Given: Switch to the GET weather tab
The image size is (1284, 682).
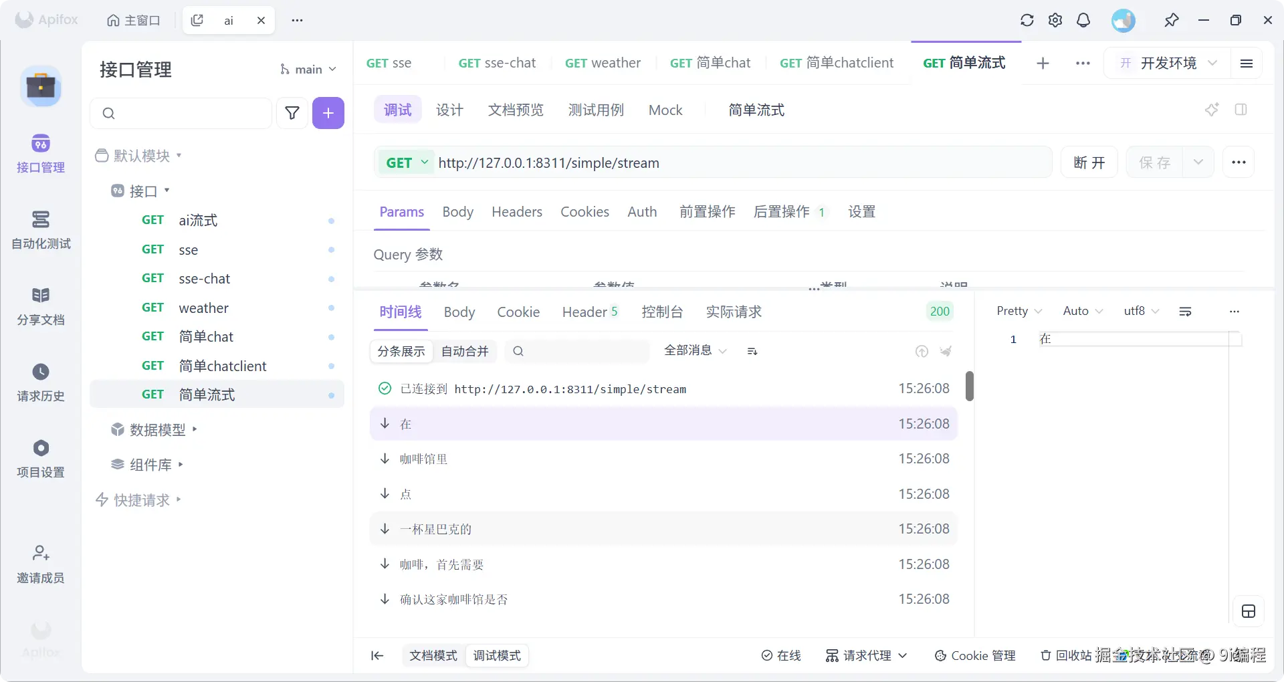Looking at the screenshot, I should [603, 63].
